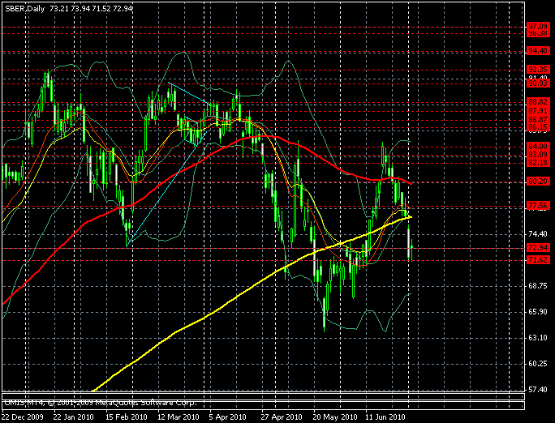
Task: Click the 90.93 red price label
Action: pyautogui.click(x=538, y=83)
